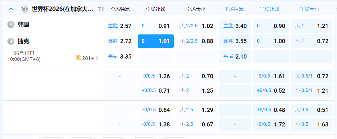The width and height of the screenshot is (337, 139).
Task: Click the match date 06月12日
Action: click(24, 53)
